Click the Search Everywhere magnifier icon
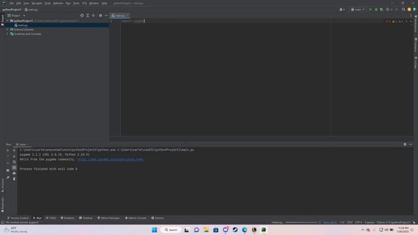Viewport: 418px width, 235px height. [404, 9]
